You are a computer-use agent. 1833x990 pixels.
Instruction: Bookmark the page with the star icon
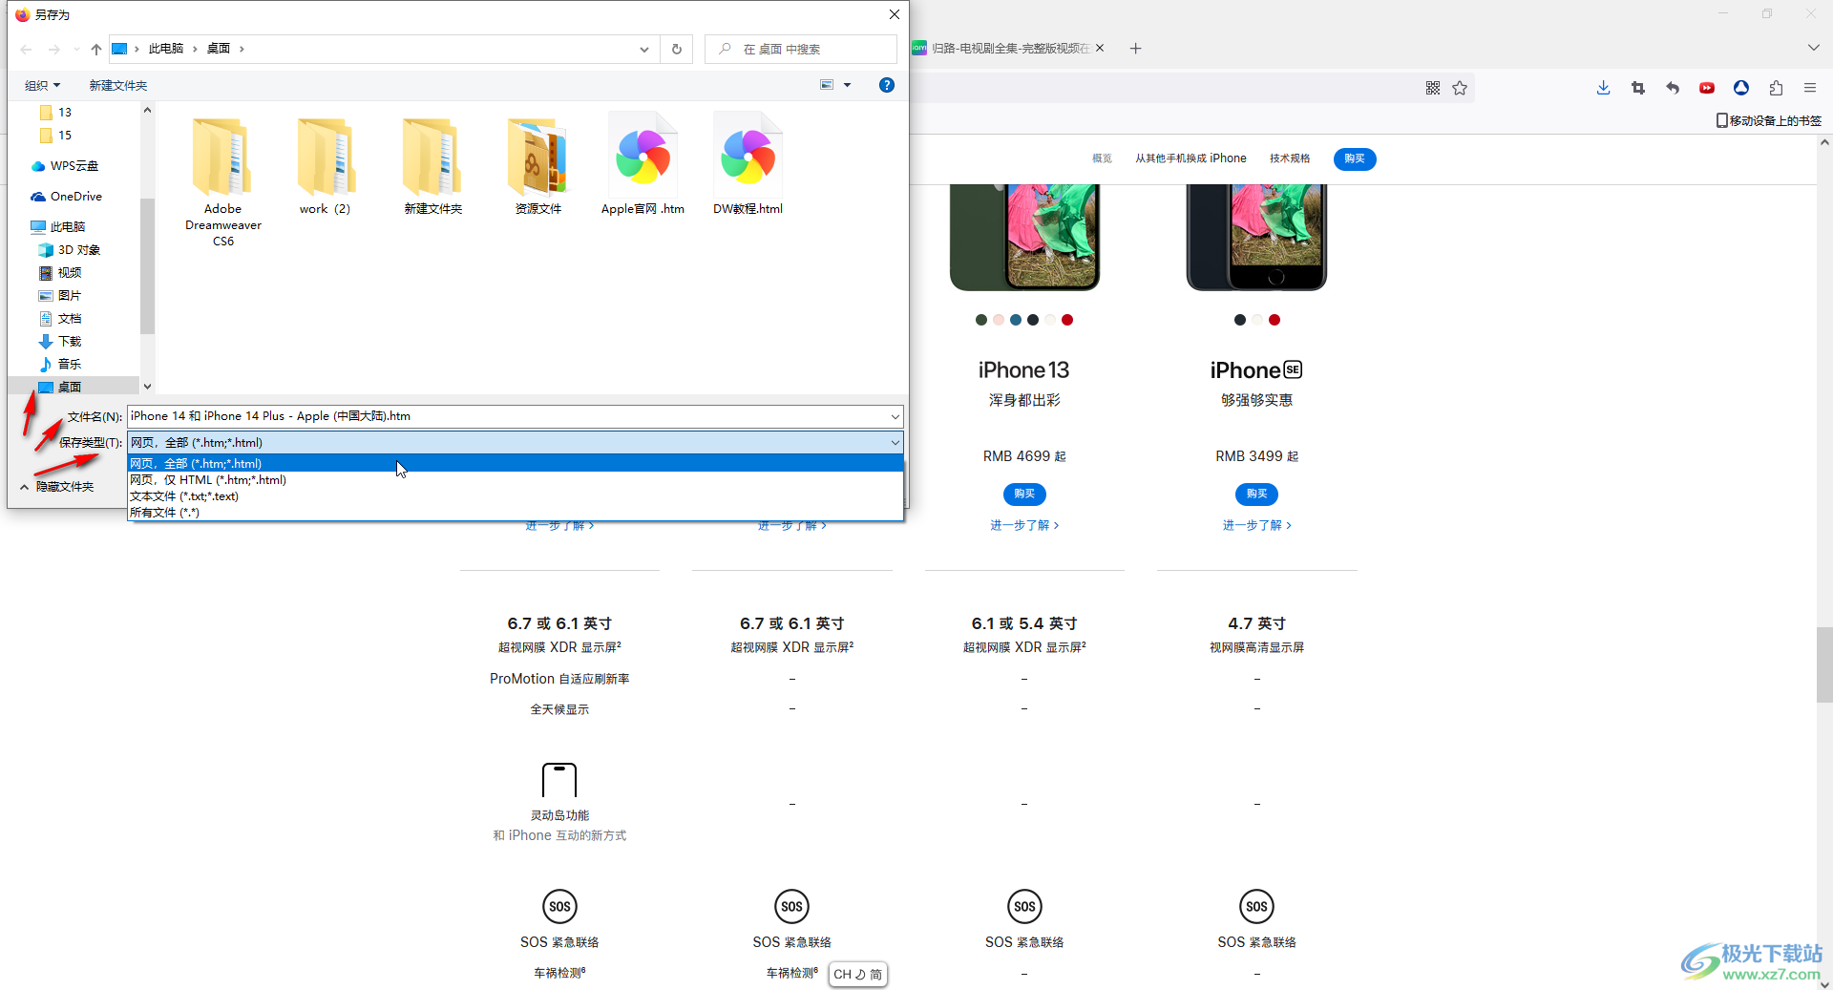click(x=1460, y=88)
